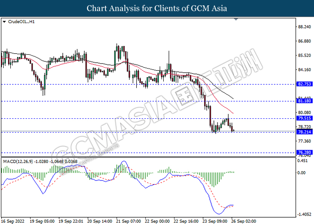Image resolution: width=314 pixels, height=224 pixels.
Task: Click the 88.240 price axis value
Action: point(305,27)
